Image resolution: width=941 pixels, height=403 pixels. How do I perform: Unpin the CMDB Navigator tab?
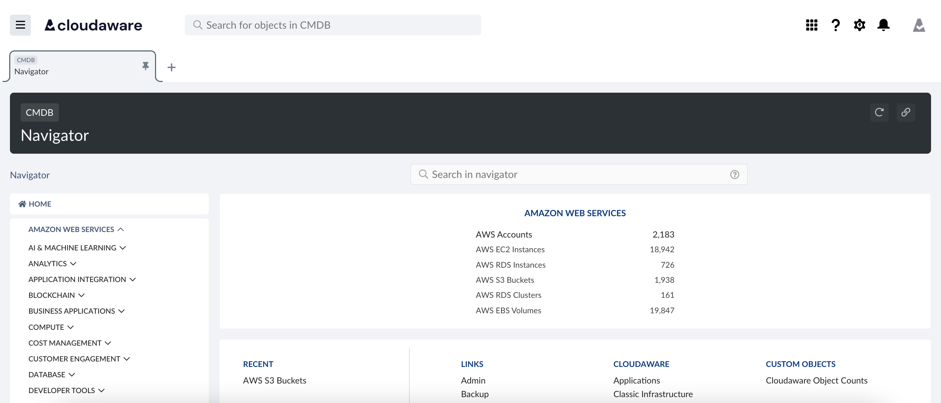coord(145,66)
